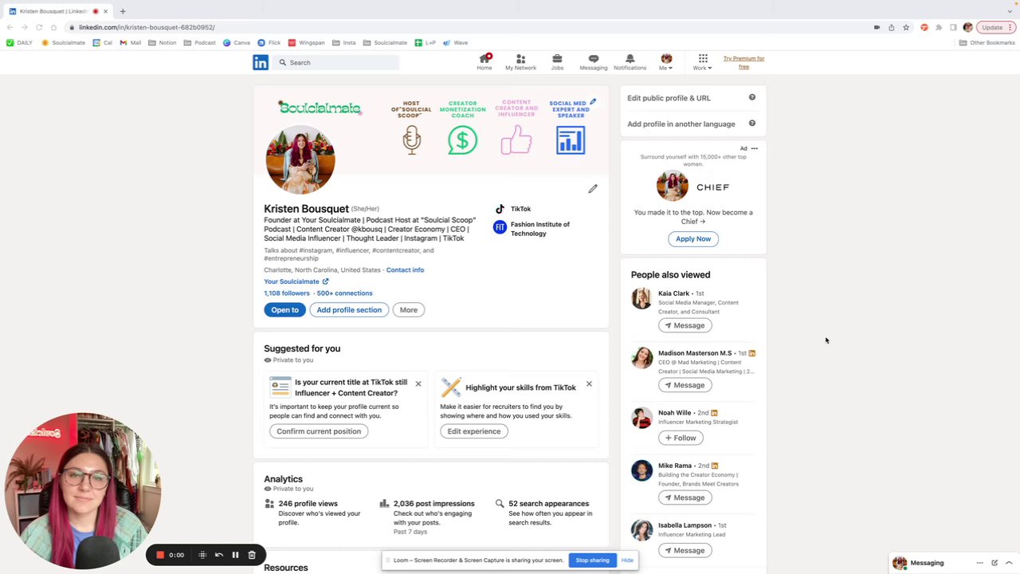Open the Flick bookmark

coord(269,43)
